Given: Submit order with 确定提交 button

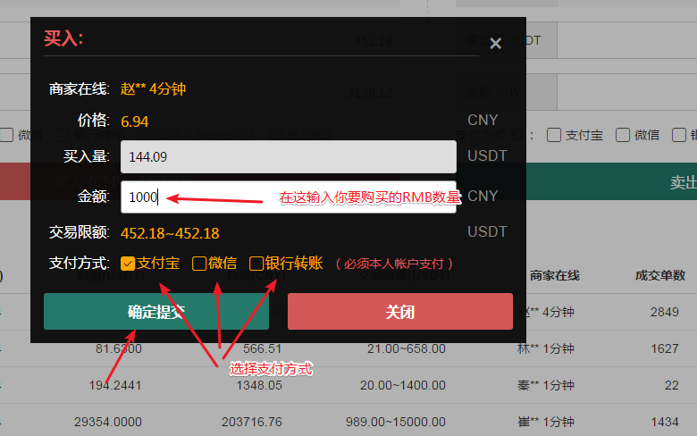Looking at the screenshot, I should [x=156, y=311].
